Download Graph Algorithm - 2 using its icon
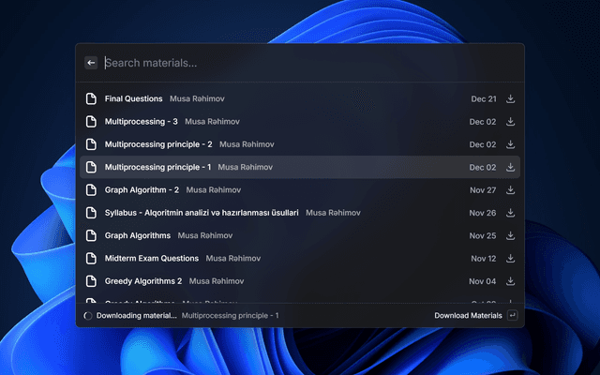This screenshot has width=600, height=375. coord(511,189)
